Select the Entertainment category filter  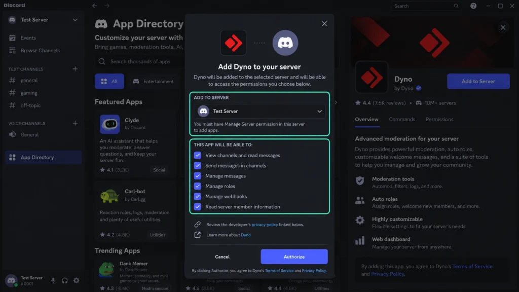click(x=153, y=82)
